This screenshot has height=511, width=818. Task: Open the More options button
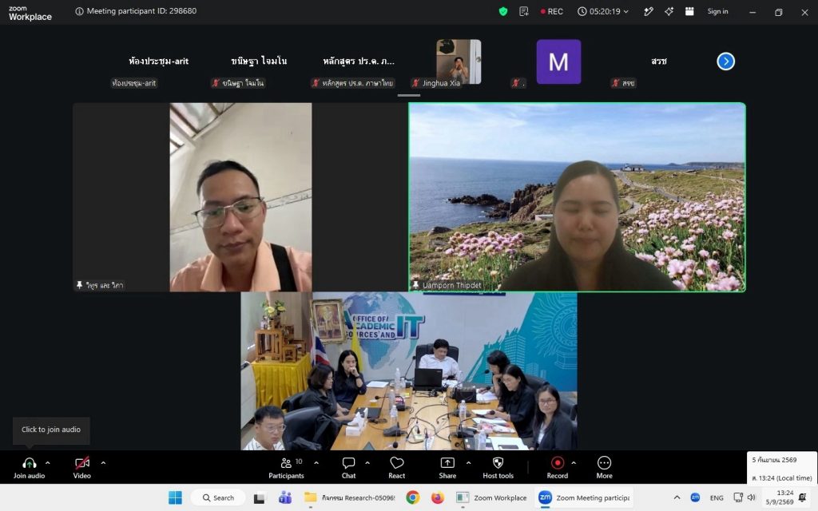pyautogui.click(x=604, y=468)
